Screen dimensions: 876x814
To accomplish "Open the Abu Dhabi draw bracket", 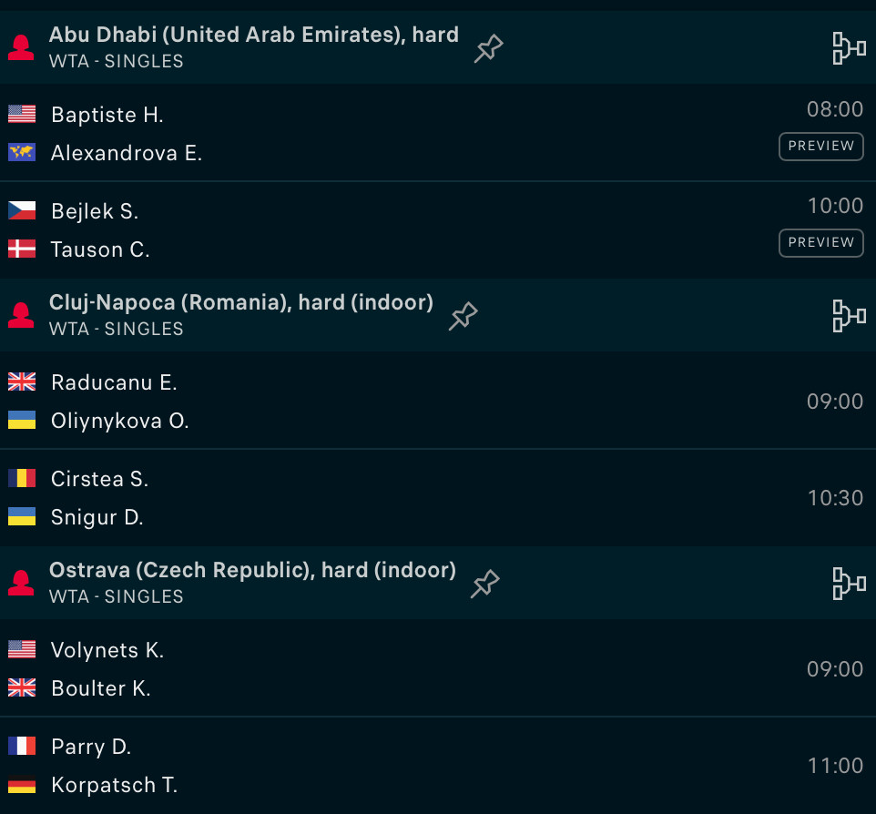I will (x=850, y=48).
